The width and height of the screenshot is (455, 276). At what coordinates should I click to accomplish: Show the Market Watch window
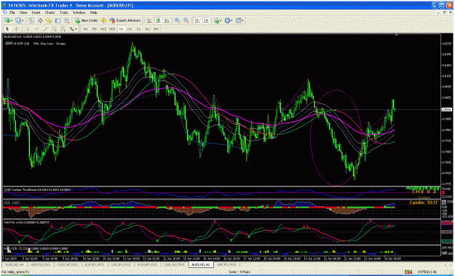click(31, 20)
